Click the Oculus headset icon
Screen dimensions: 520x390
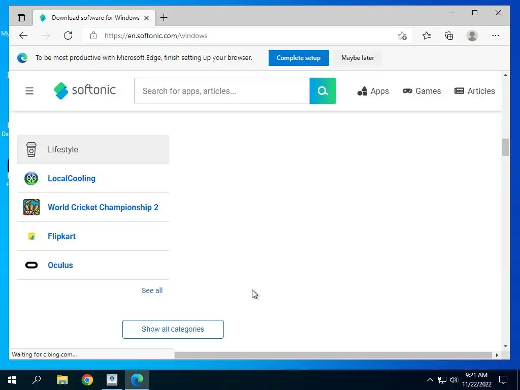coord(31,265)
